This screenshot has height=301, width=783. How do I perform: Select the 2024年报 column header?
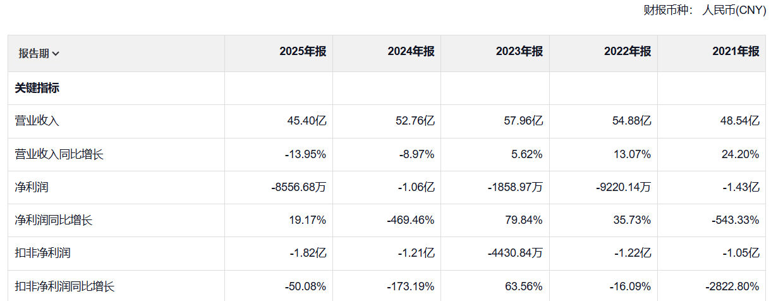pos(411,52)
